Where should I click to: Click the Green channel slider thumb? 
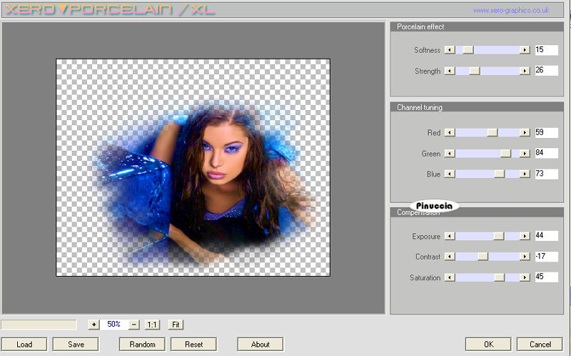[506, 154]
